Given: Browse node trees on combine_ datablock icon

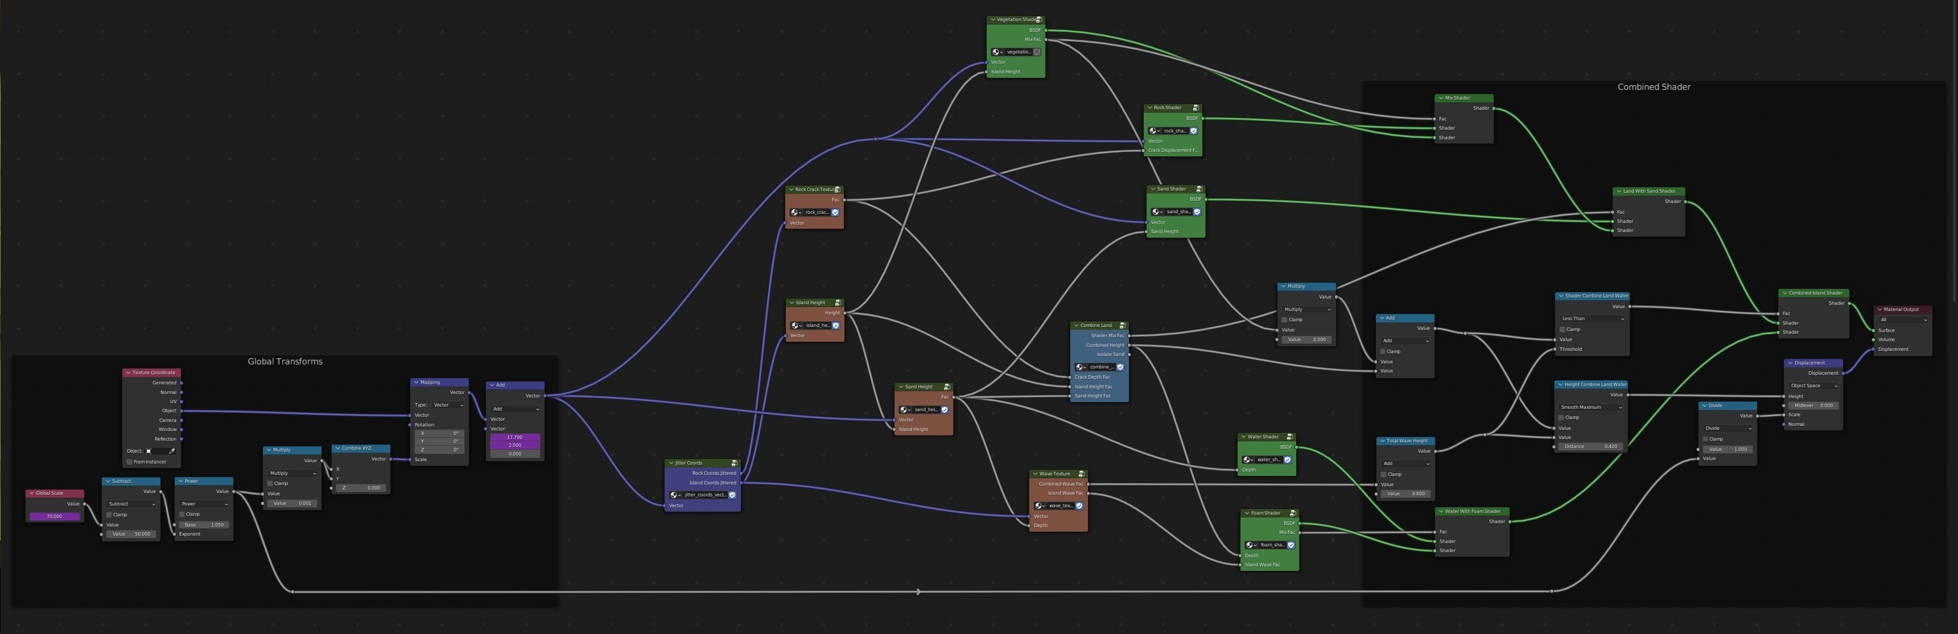Looking at the screenshot, I should (1081, 367).
